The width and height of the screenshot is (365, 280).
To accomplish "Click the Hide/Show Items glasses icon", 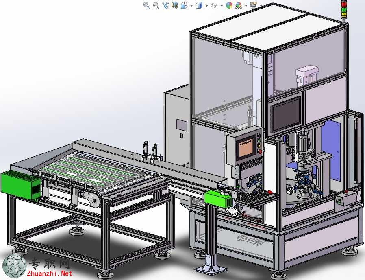I will tap(214, 5).
